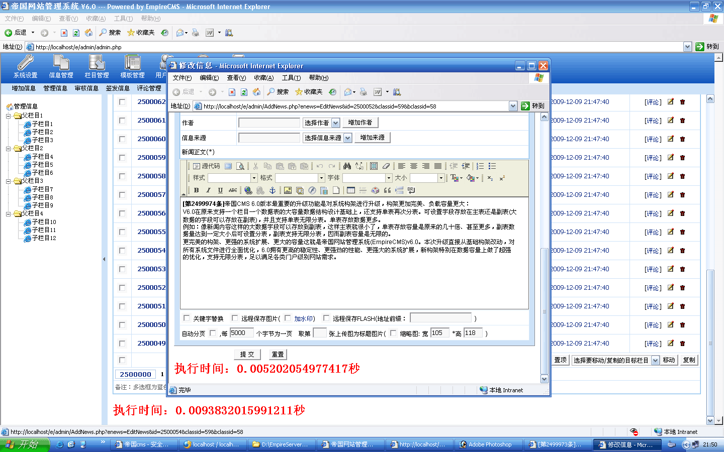Image resolution: width=724 pixels, height=452 pixels.
Task: Collapse the 父栏目2 tree node
Action: click(x=9, y=149)
